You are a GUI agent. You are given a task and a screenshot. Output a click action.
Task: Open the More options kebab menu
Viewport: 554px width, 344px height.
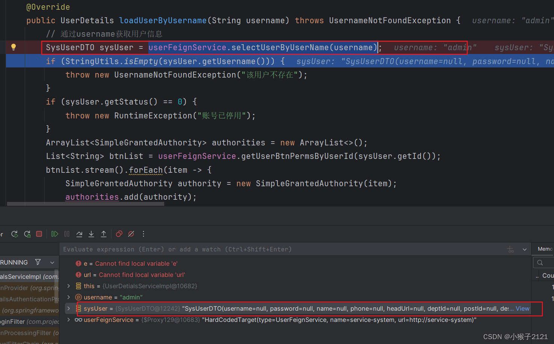point(143,234)
